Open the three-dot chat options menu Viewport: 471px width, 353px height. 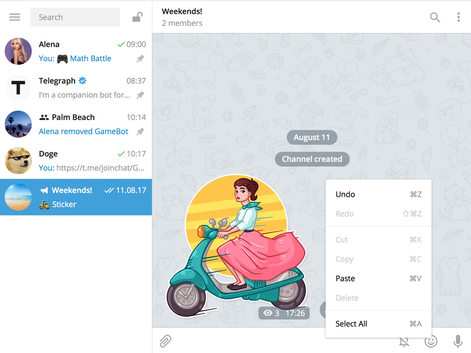(458, 17)
